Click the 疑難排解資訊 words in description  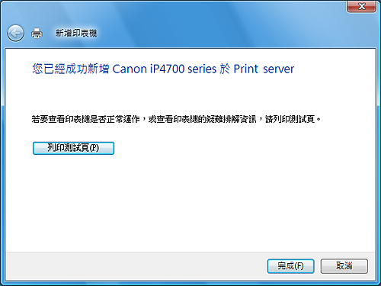231,119
